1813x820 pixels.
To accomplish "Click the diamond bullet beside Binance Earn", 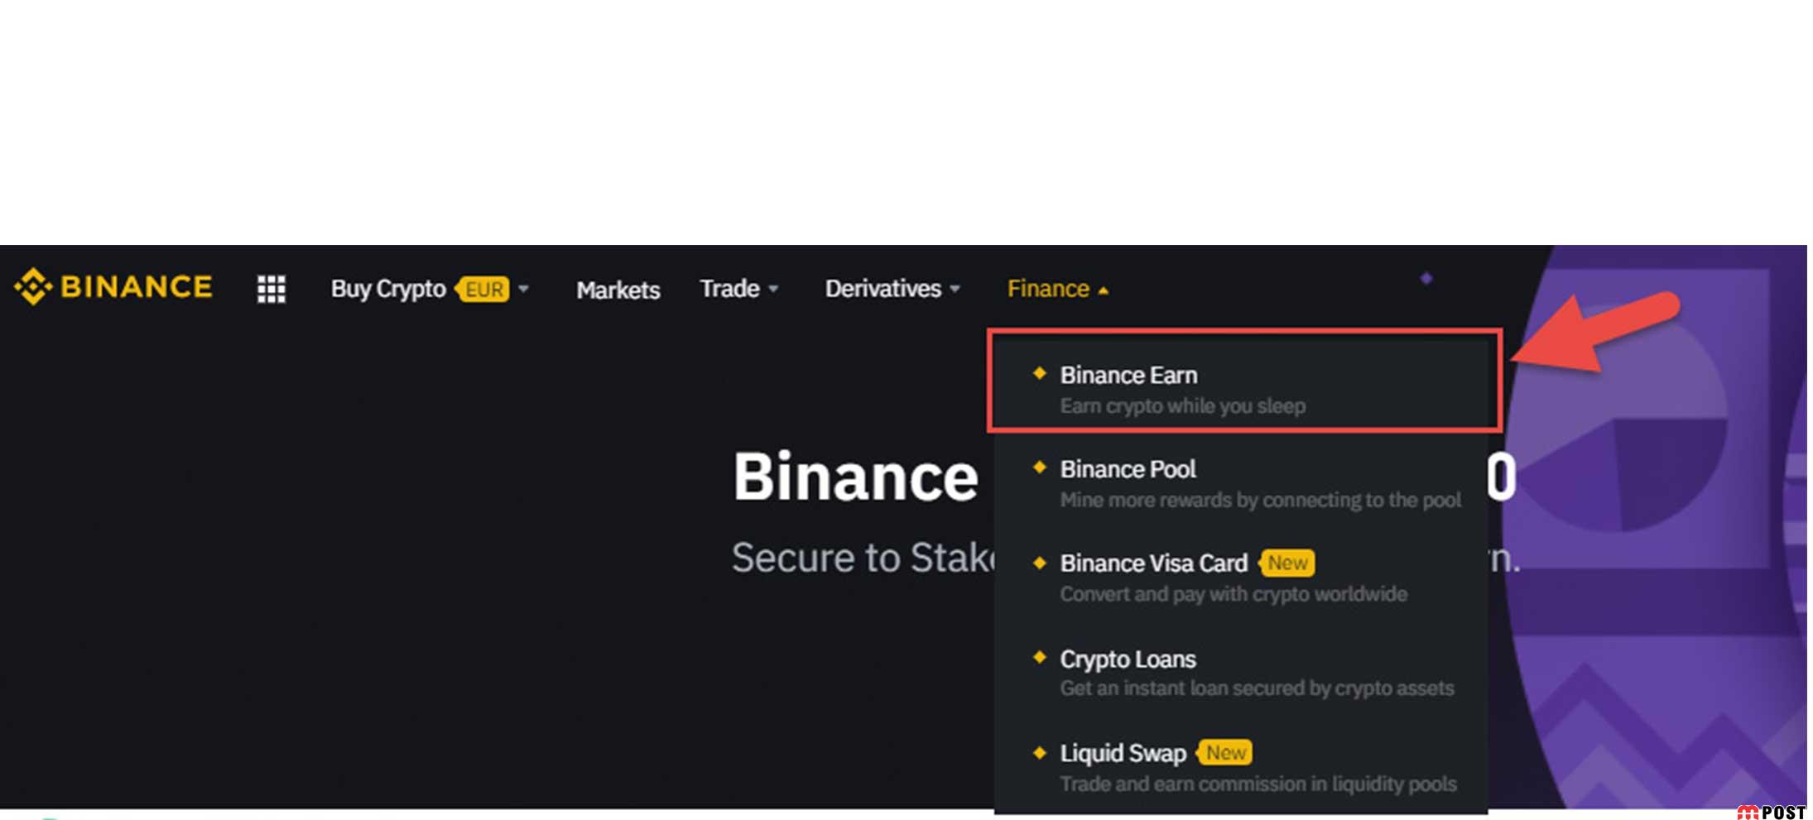I will point(1040,373).
